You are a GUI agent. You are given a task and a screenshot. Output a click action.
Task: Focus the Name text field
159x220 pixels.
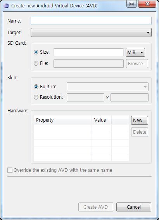(91, 21)
